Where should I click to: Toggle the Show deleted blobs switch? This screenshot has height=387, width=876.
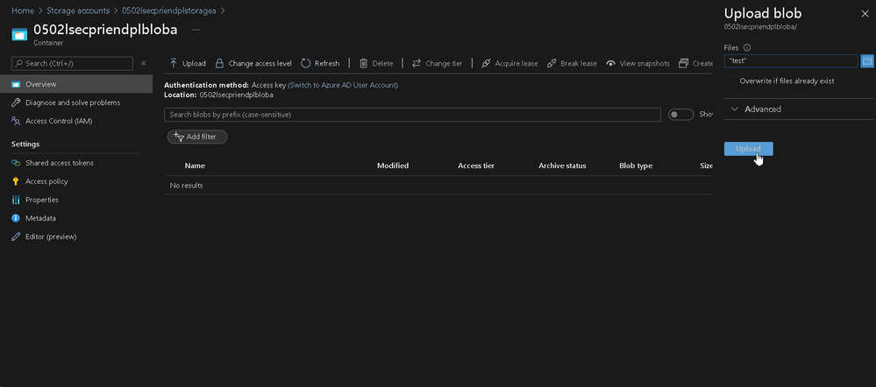click(681, 115)
